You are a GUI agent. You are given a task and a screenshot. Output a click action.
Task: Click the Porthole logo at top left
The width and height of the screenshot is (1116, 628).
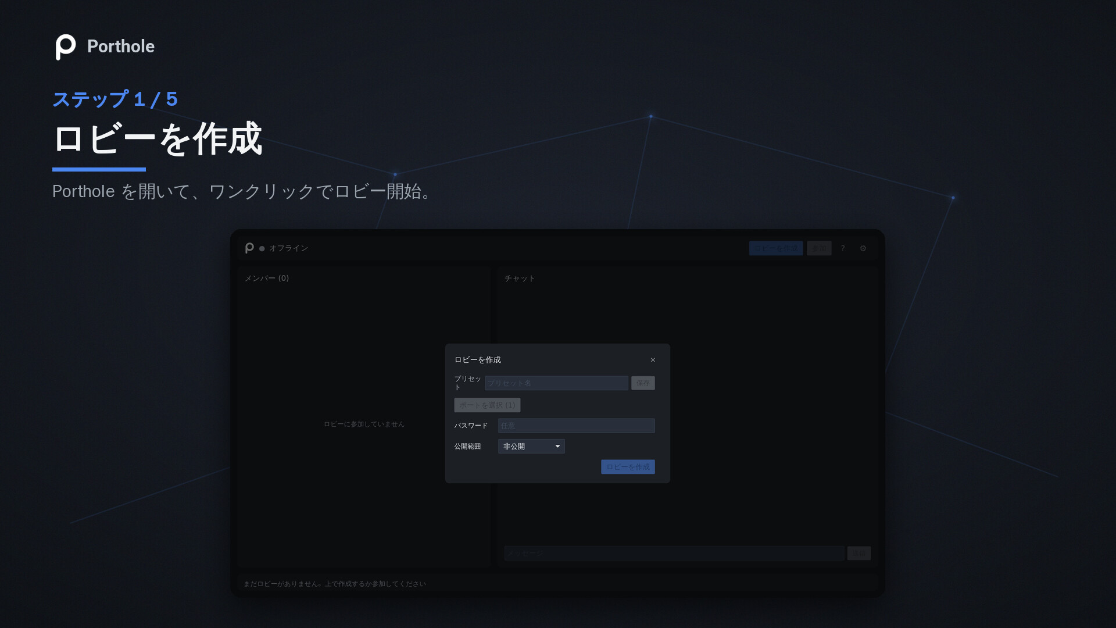coord(66,47)
